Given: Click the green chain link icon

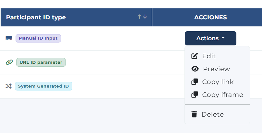Looking at the screenshot, I should 9,62.
